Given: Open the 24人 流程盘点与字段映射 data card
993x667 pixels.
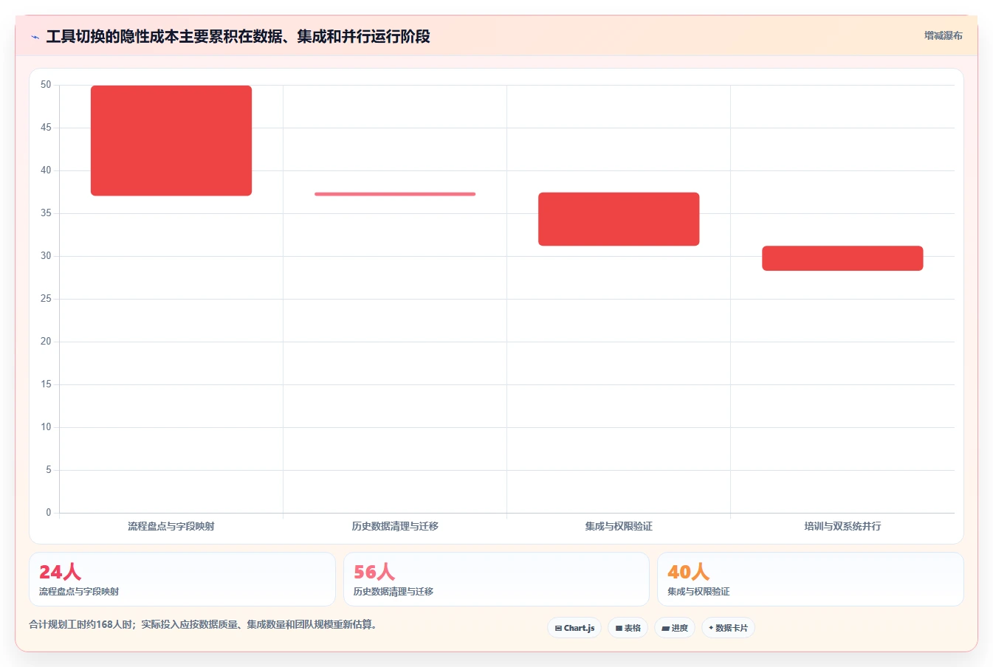Looking at the screenshot, I should (182, 579).
